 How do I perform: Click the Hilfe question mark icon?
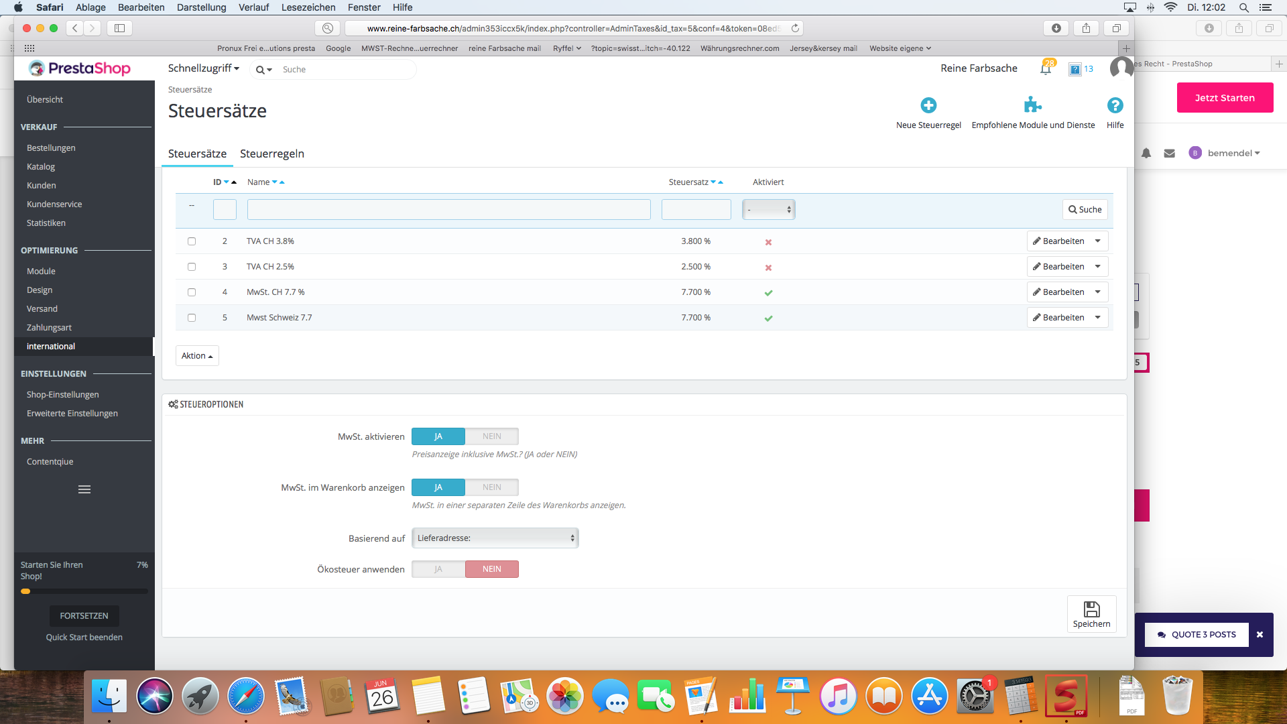coord(1115,105)
